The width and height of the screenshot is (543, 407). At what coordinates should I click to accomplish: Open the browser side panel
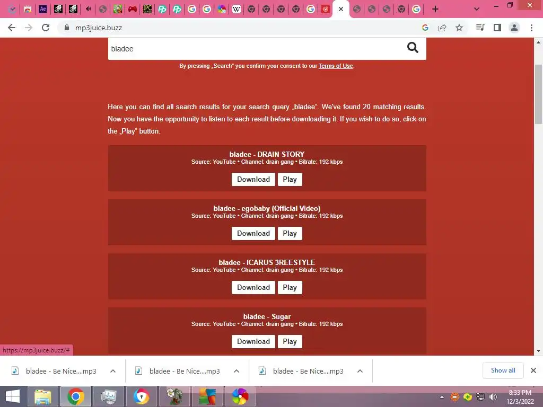[x=497, y=28]
